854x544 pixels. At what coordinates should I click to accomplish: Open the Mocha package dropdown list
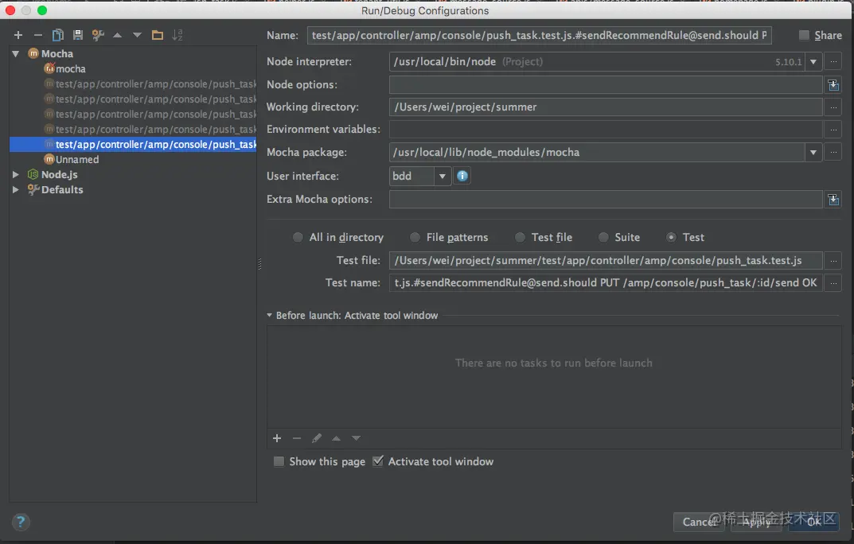[813, 153]
